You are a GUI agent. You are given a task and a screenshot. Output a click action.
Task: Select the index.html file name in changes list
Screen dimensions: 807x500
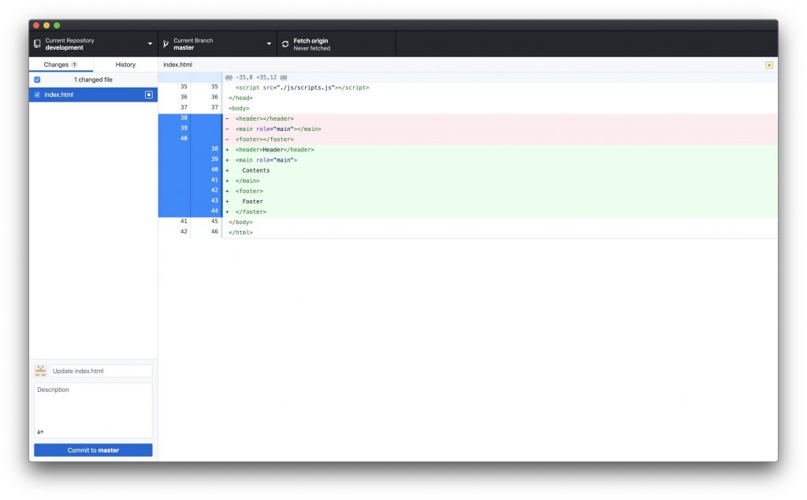click(x=58, y=95)
